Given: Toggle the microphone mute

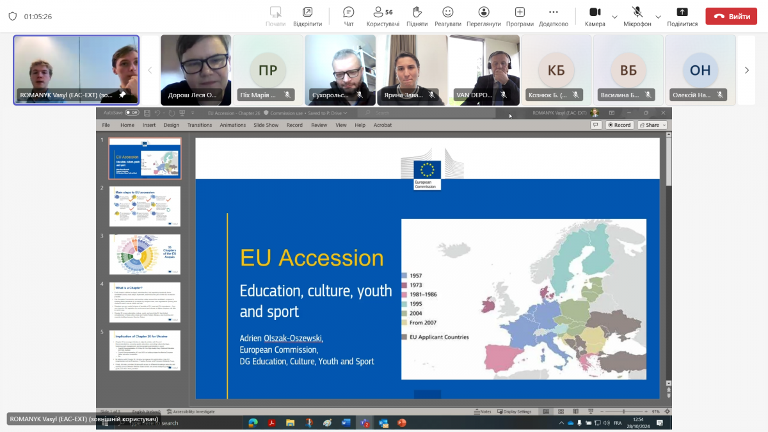Looking at the screenshot, I should (637, 17).
